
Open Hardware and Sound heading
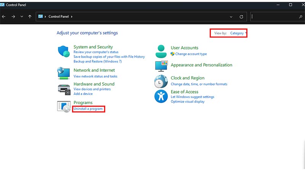pyautogui.click(x=94, y=84)
